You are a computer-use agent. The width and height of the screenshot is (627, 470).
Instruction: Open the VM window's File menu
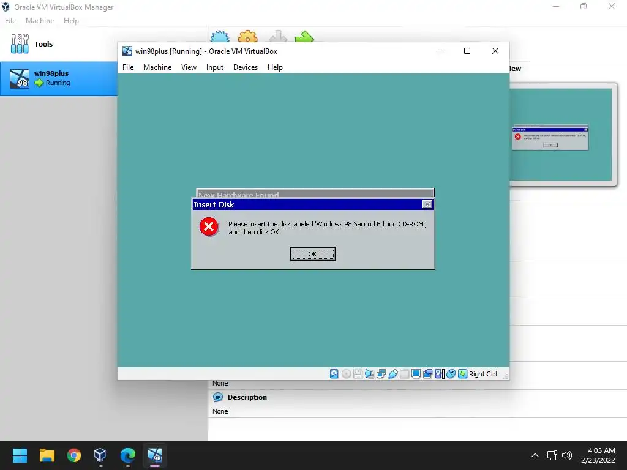(128, 67)
